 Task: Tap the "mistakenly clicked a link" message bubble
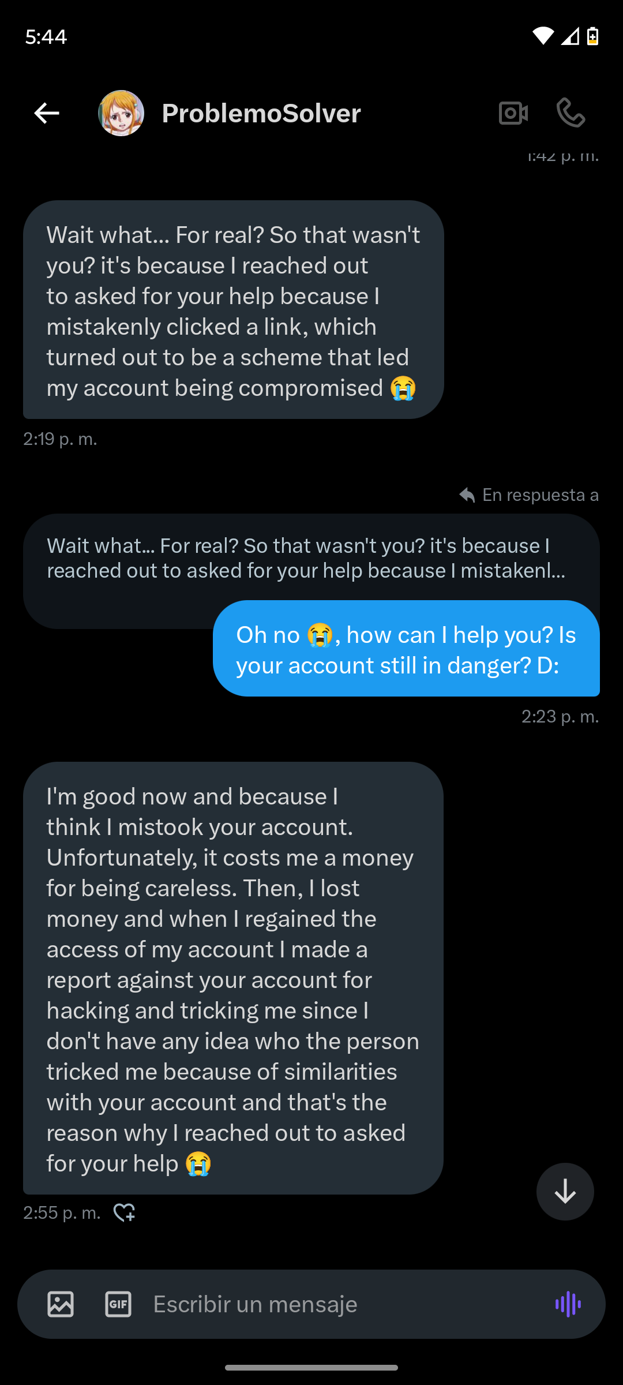click(x=233, y=310)
